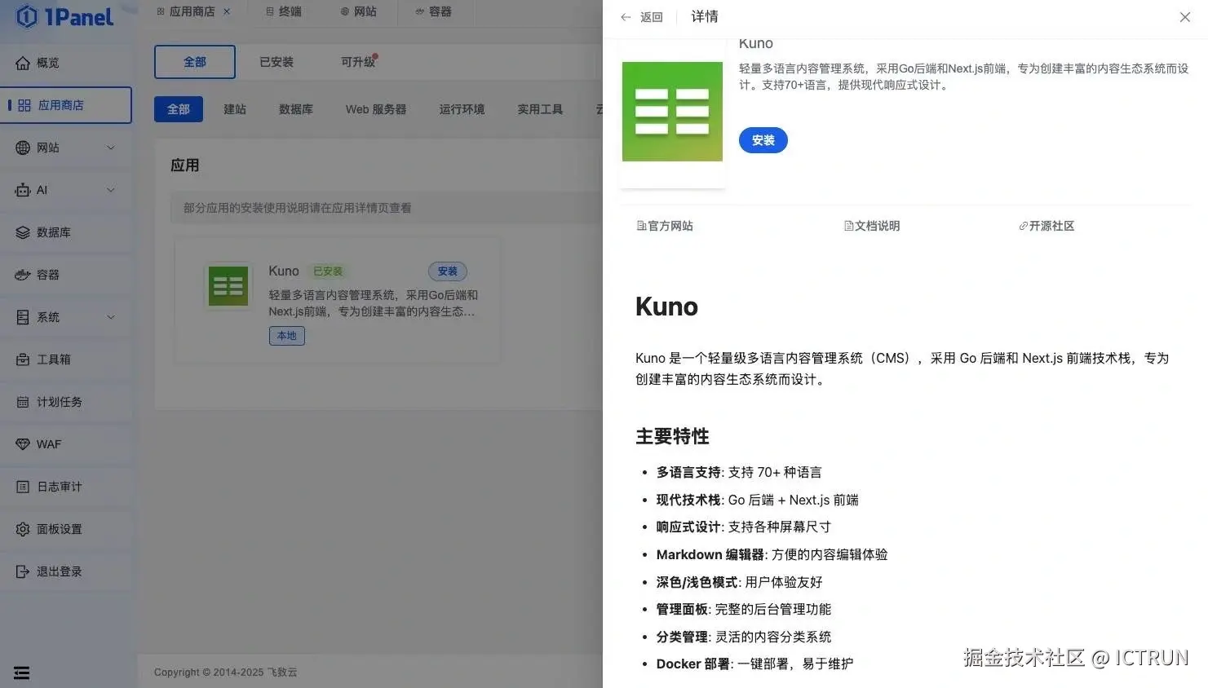The image size is (1208, 688).
Task: Click the Kuno app name in the card
Action: [284, 271]
